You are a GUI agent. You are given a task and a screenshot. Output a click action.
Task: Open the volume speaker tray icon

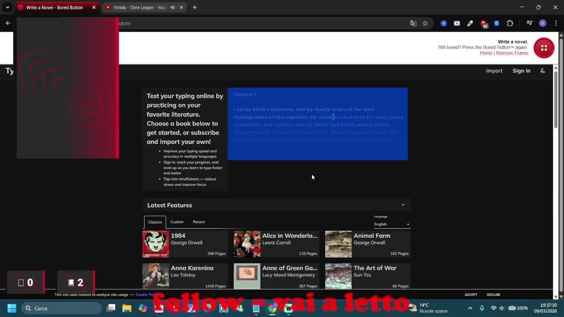[502, 308]
